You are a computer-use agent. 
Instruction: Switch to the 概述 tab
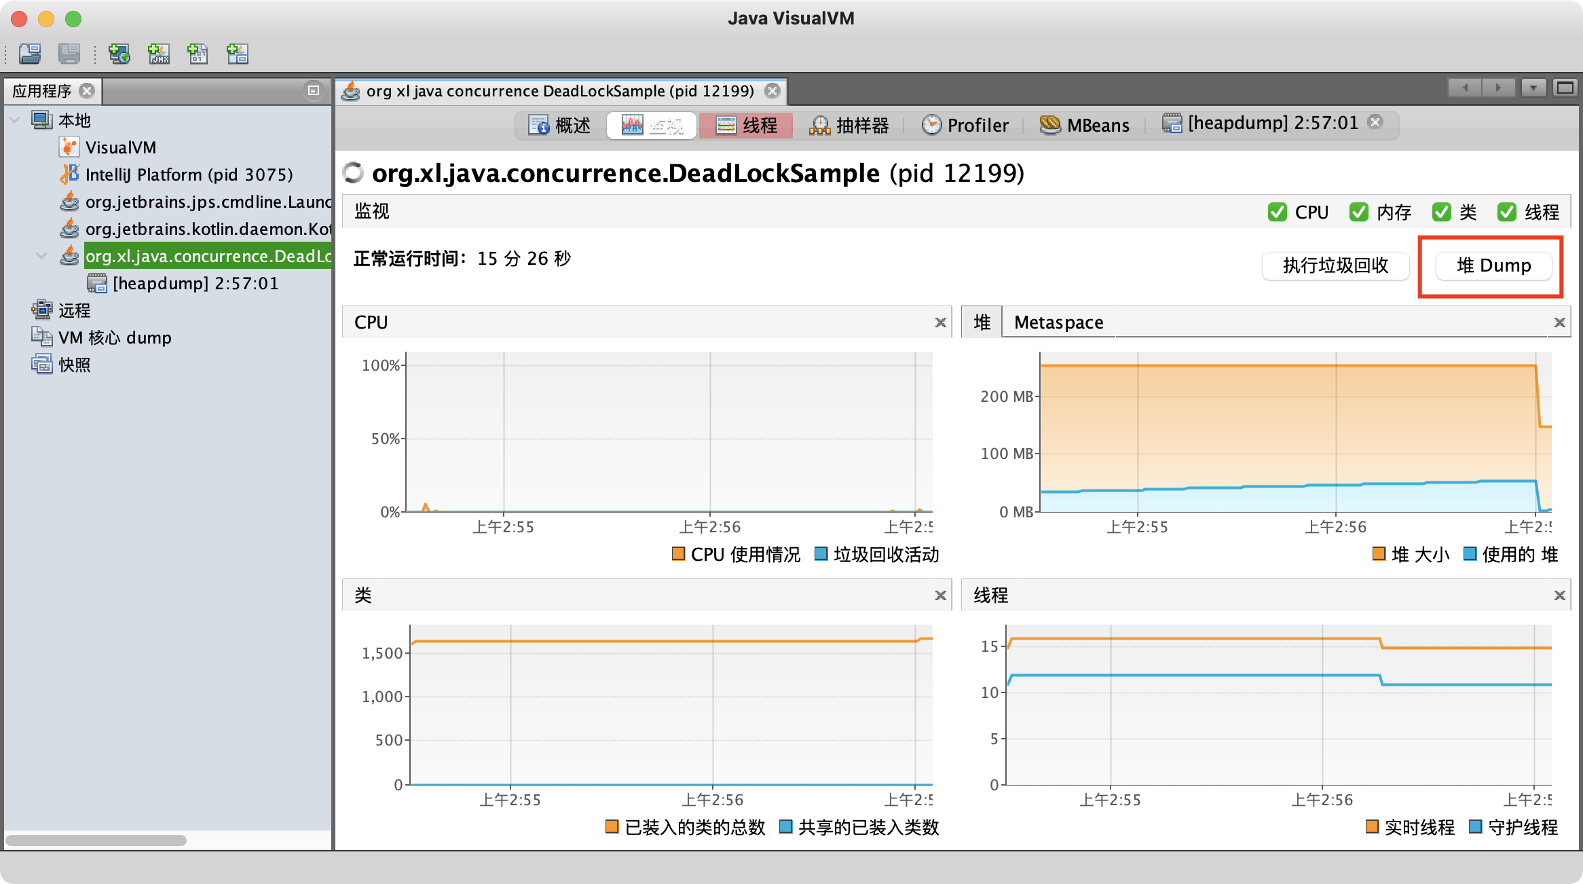tap(560, 125)
